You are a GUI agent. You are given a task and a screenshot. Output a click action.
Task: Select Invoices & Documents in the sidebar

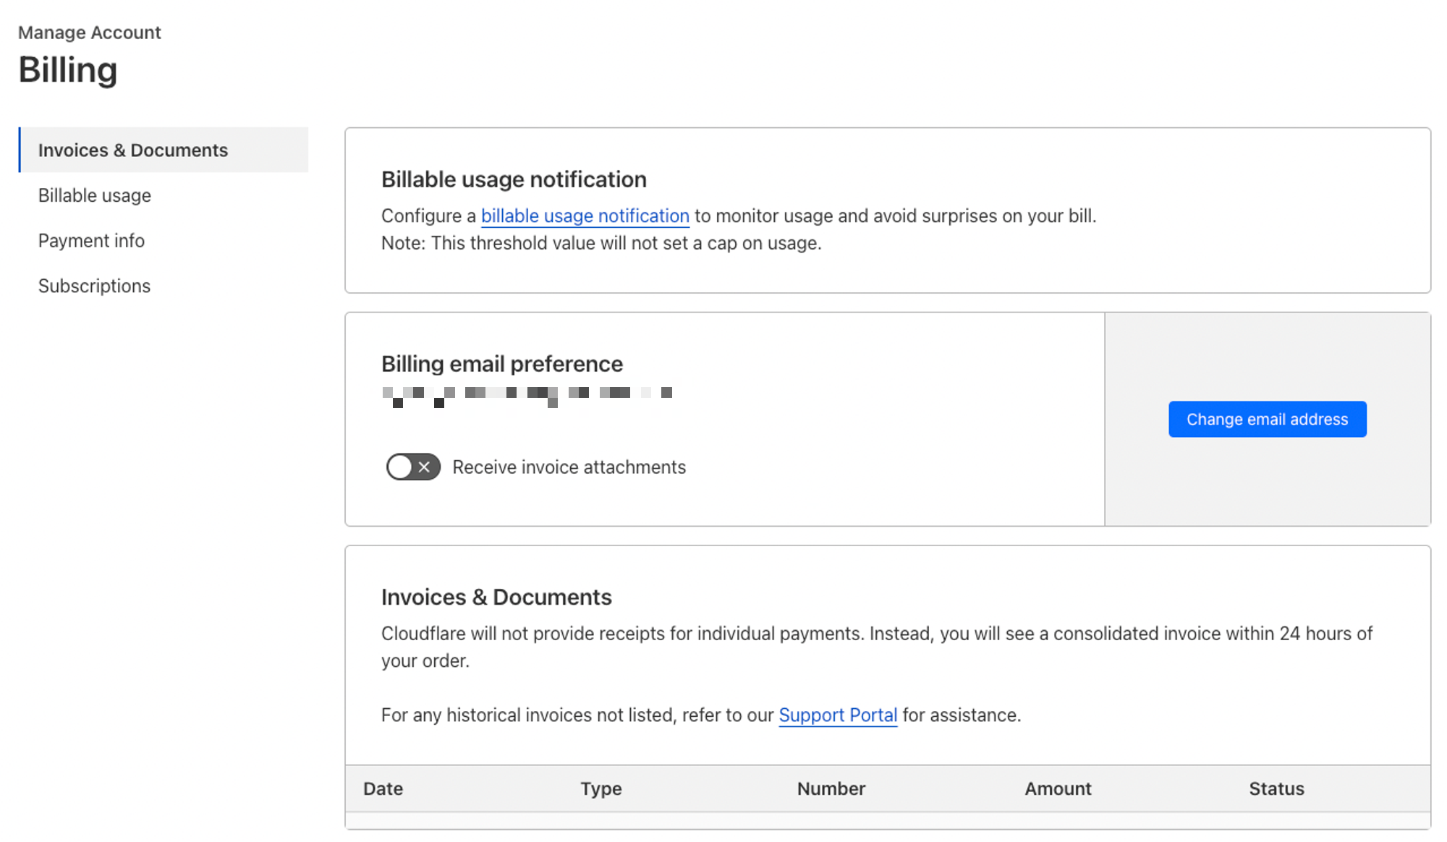click(x=133, y=150)
